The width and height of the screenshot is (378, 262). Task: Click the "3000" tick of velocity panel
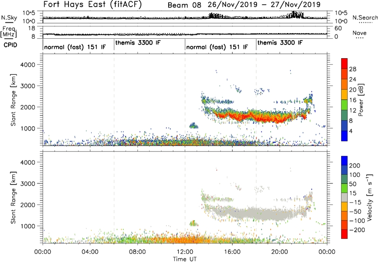point(27,183)
